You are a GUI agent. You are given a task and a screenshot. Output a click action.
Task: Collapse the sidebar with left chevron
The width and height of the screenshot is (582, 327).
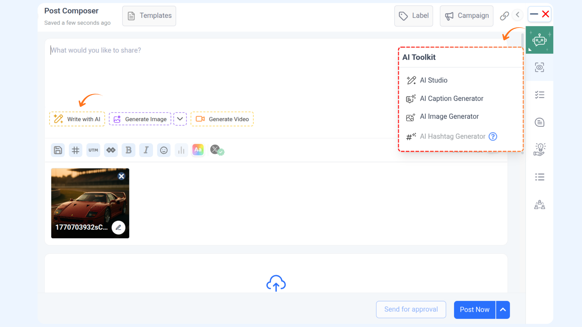518,15
